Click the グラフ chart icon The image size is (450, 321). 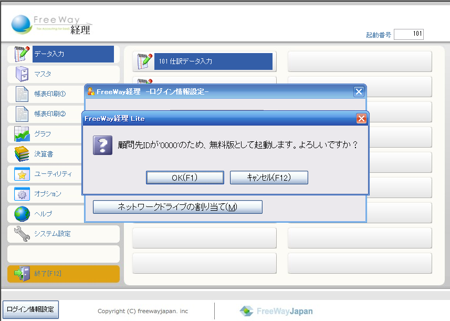[22, 134]
